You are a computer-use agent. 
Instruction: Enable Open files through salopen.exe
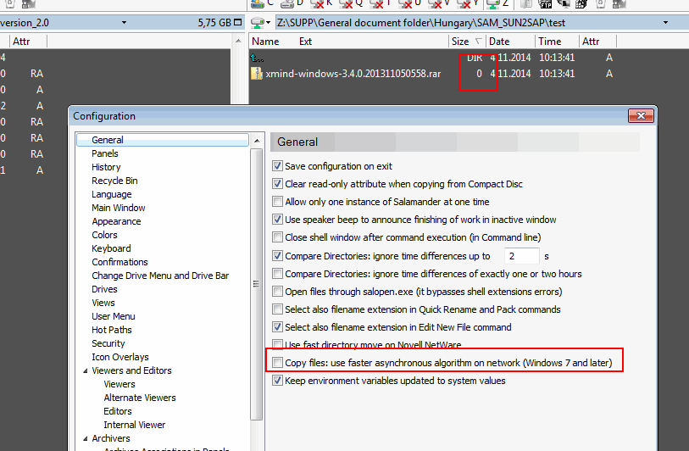[x=277, y=292]
